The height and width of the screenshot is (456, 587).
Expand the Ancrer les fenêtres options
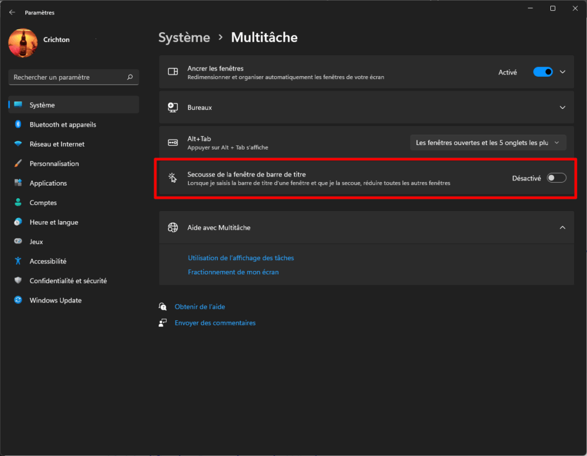click(x=562, y=72)
